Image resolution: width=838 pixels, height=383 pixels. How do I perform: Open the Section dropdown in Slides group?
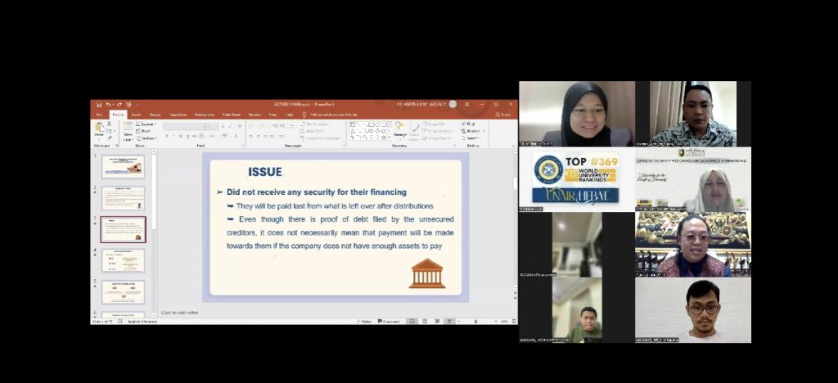(146, 137)
